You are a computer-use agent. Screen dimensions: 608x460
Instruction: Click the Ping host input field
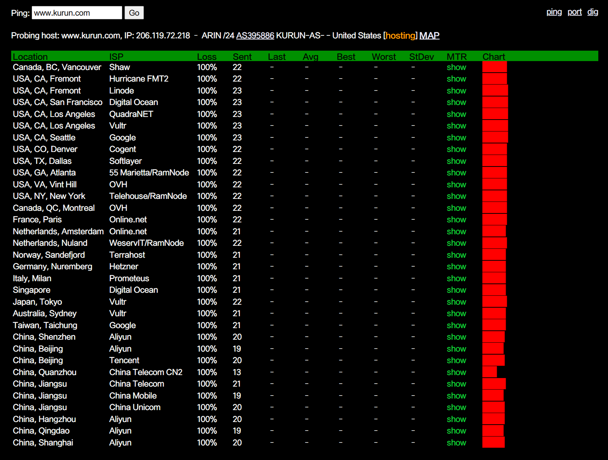77,13
